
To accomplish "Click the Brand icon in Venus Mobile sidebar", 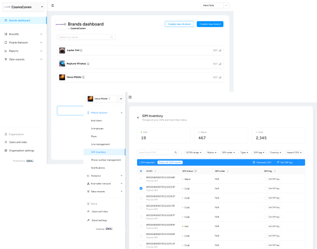I will (x=88, y=204).
